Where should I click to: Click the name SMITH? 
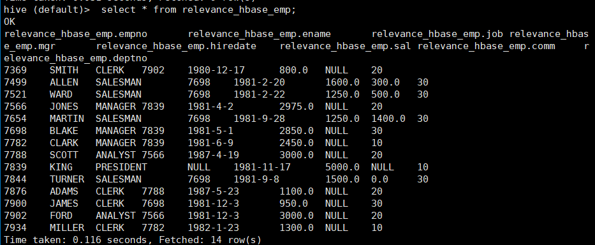pyautogui.click(x=64, y=70)
